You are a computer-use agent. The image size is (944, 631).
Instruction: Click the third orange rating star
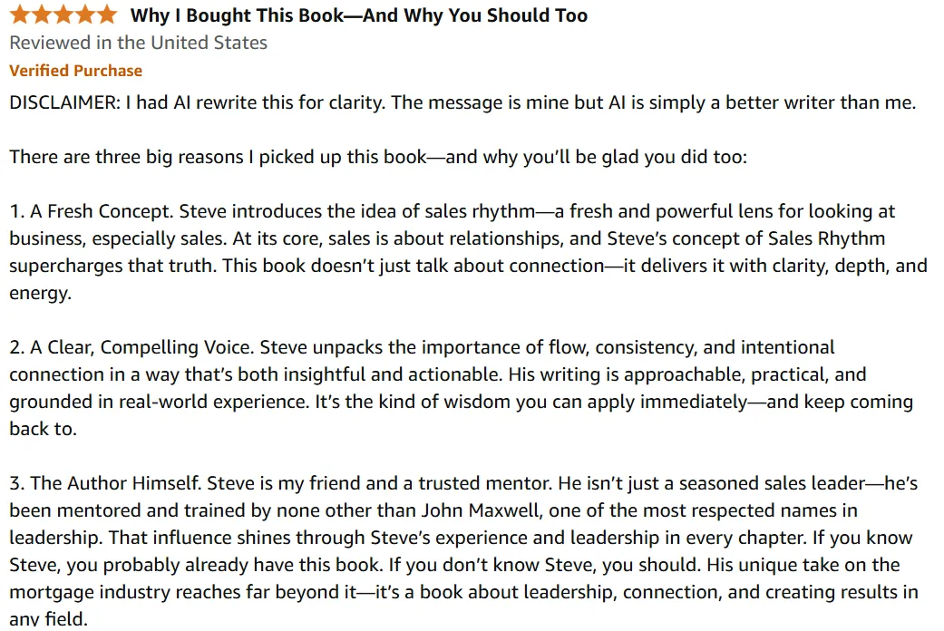pos(63,14)
